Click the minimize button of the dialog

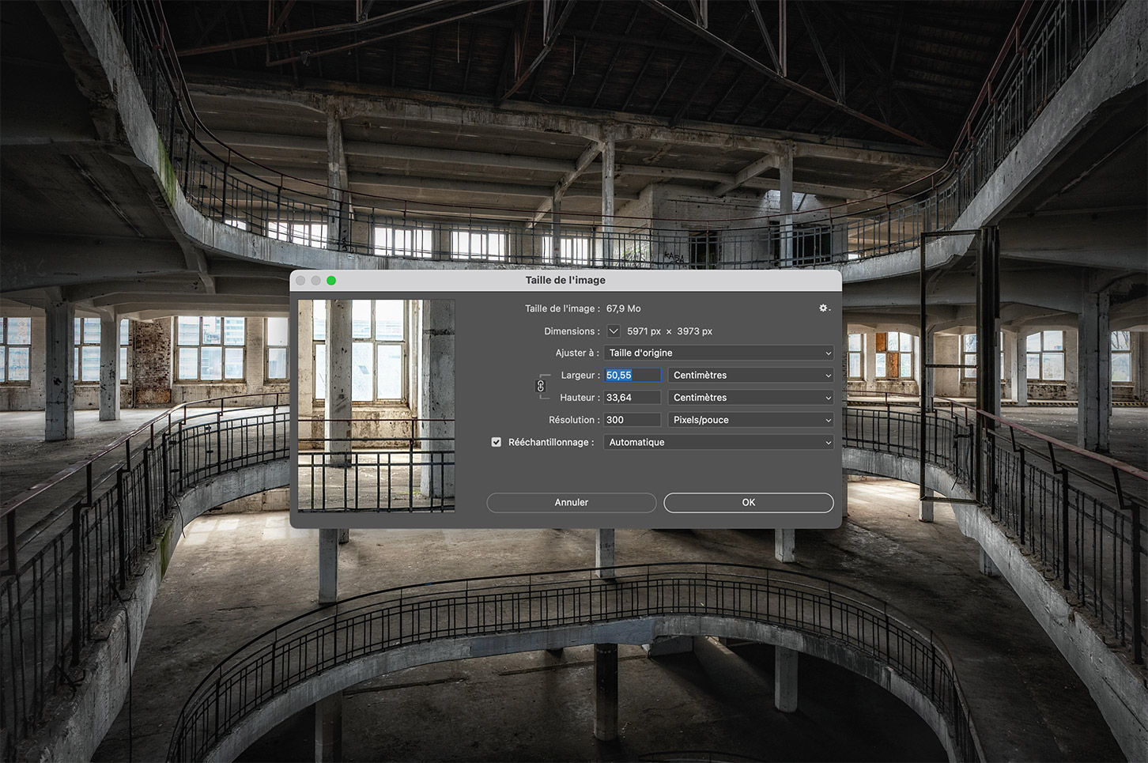[x=316, y=281]
